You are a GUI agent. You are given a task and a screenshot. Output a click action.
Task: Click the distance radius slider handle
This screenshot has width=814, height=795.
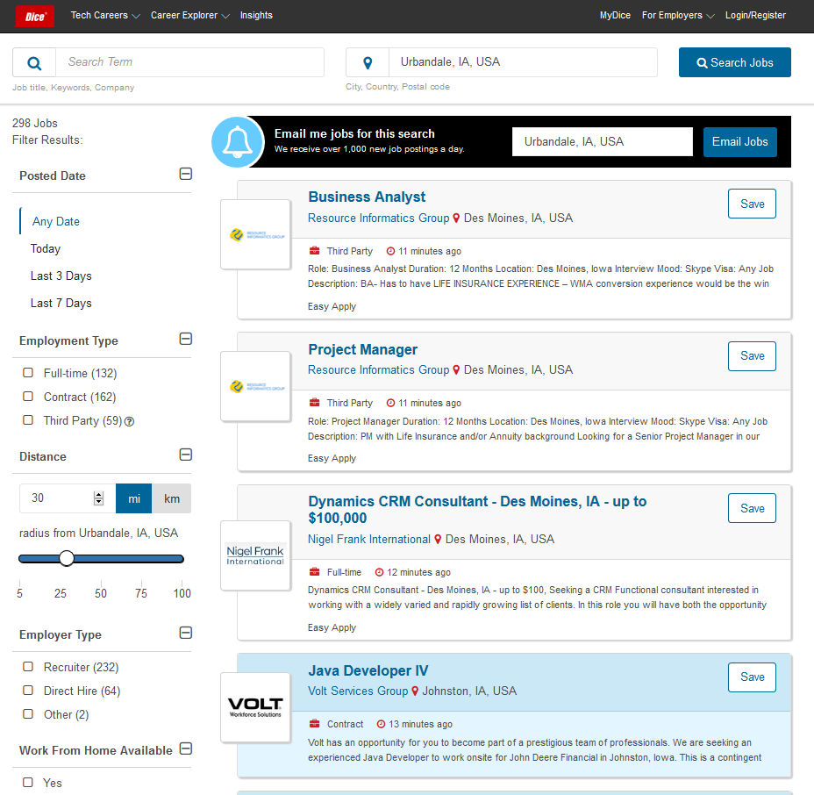(67, 558)
